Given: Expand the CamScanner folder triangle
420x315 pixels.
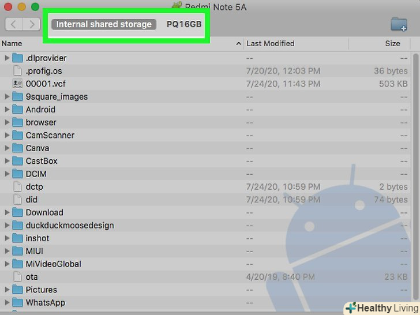Looking at the screenshot, I should click(7, 135).
